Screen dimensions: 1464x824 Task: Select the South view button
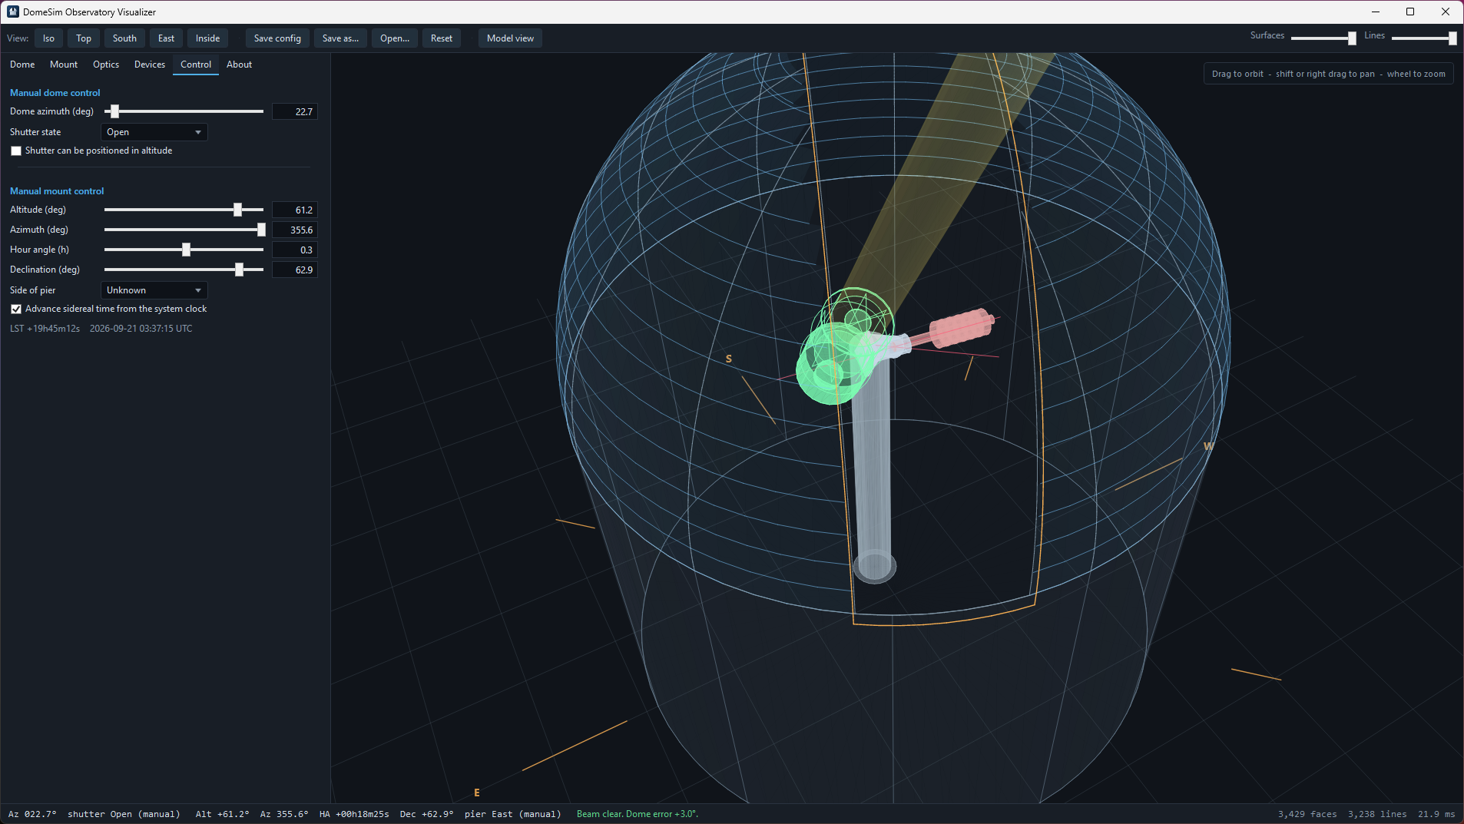(x=124, y=38)
